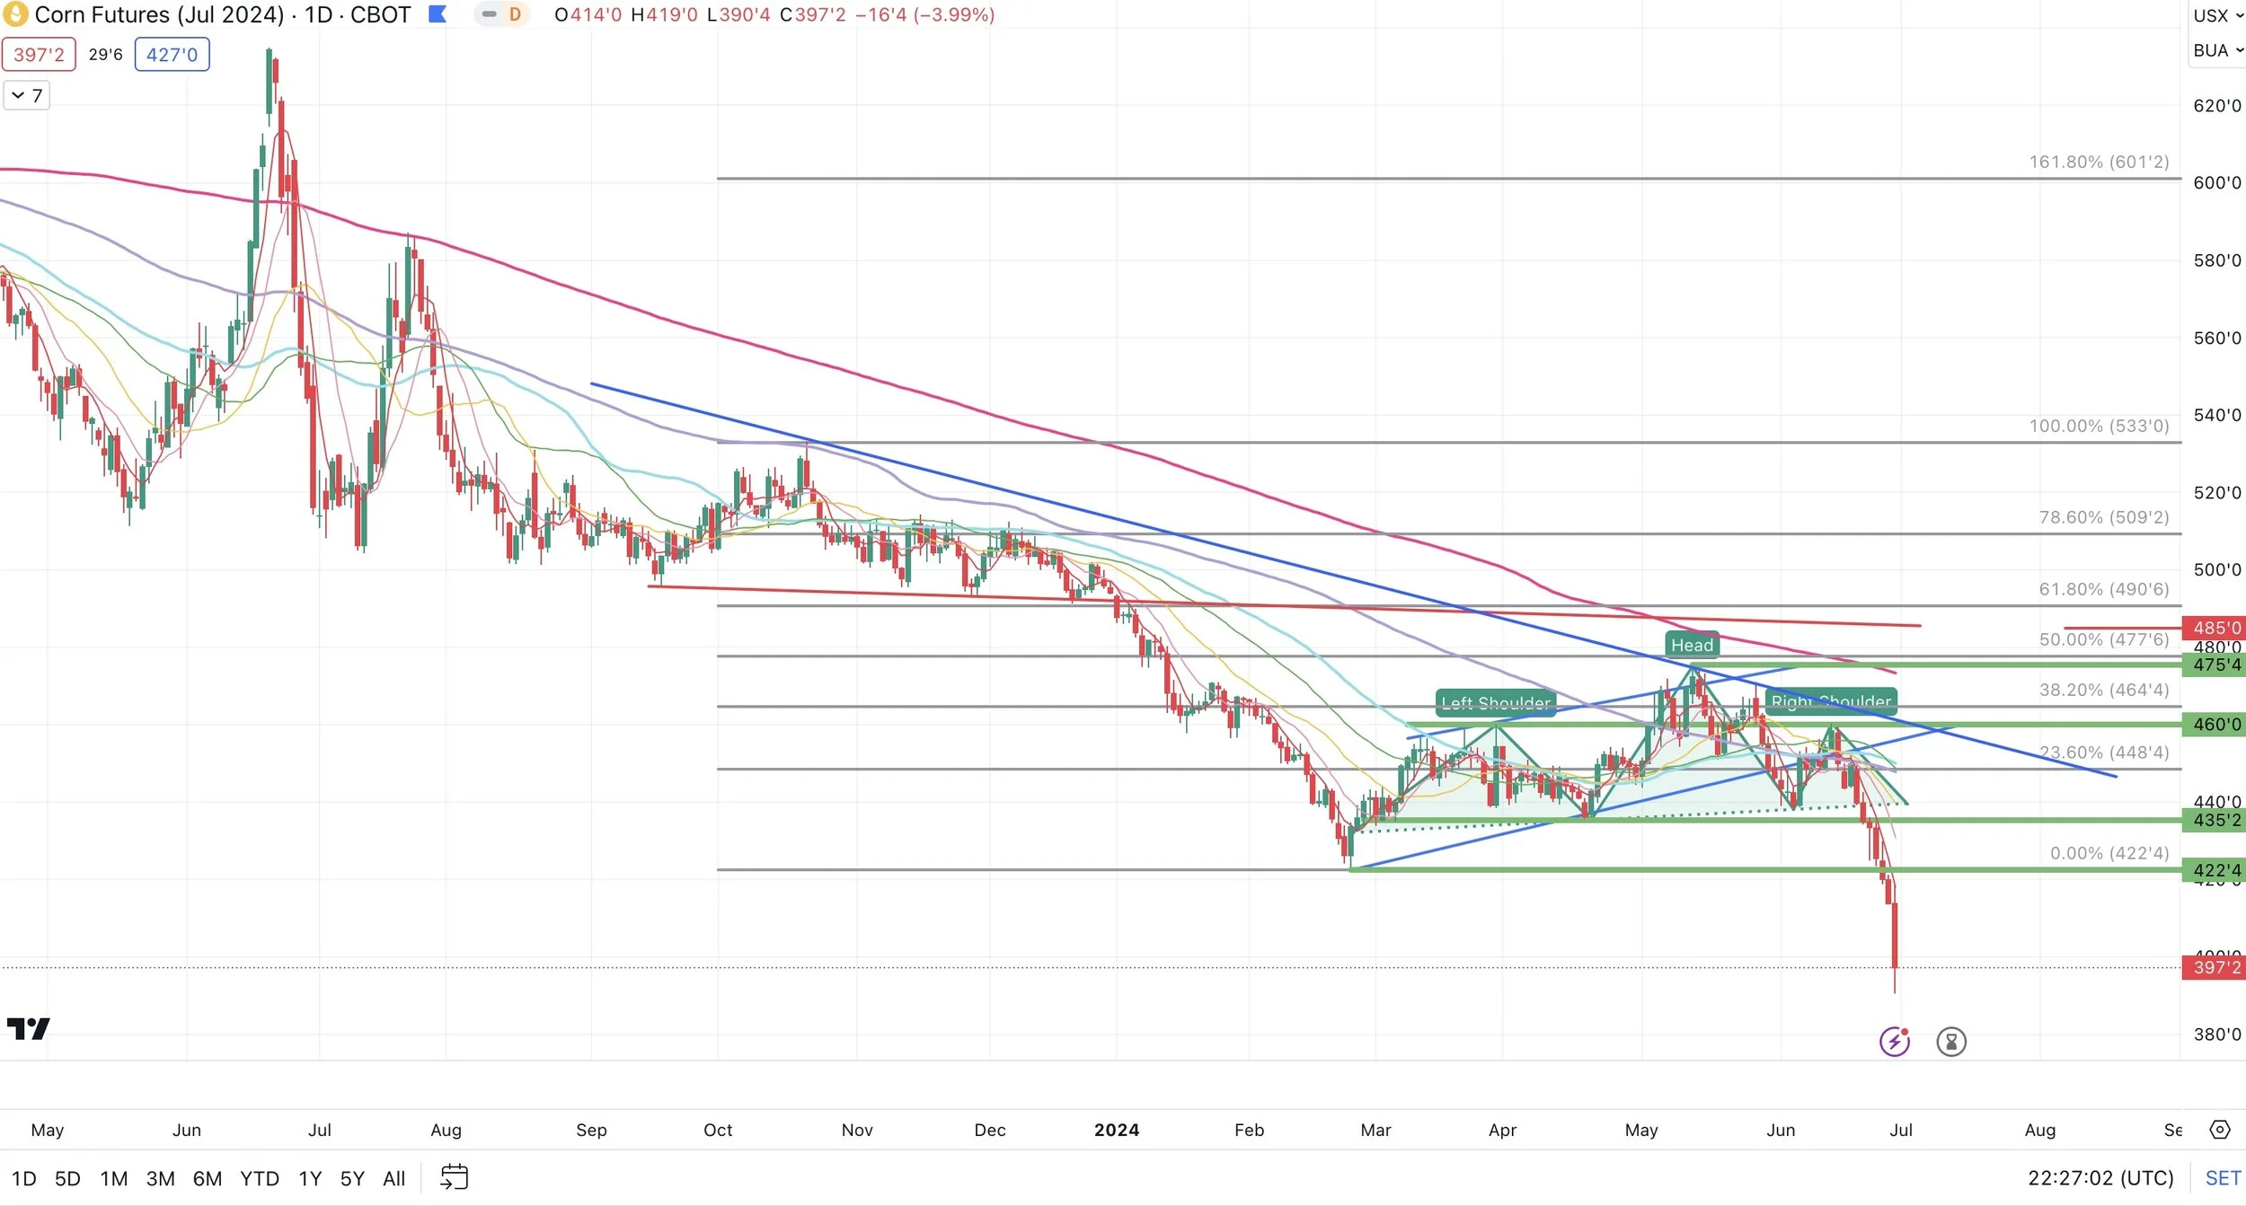
Task: Click the corn symbol logo icon
Action: pos(14,13)
